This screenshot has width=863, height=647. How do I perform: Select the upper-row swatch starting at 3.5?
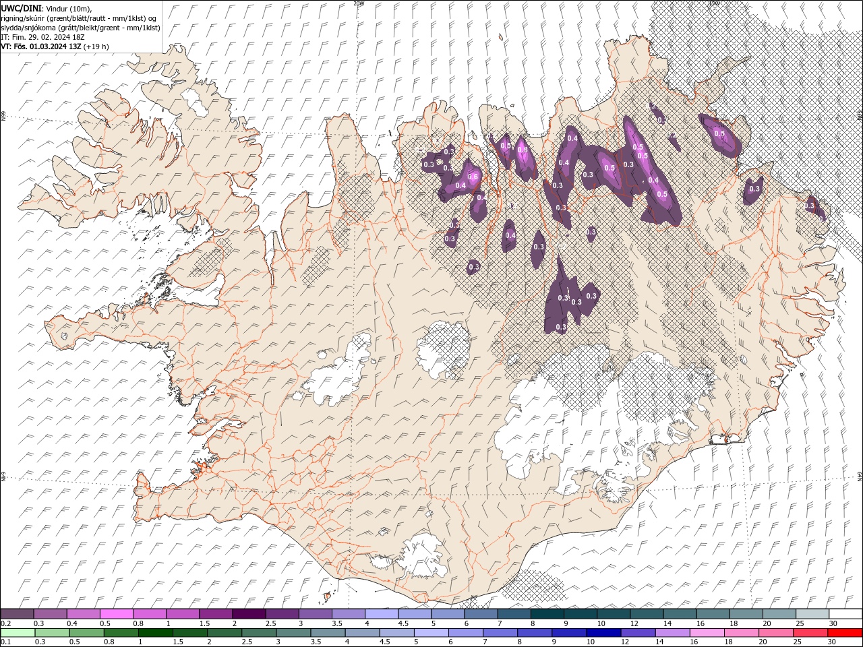pos(348,614)
